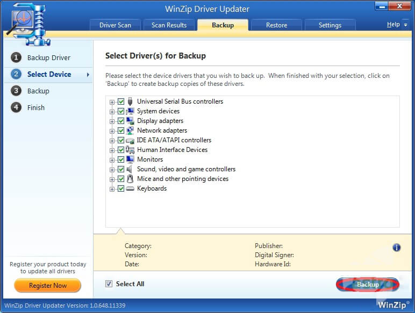The width and height of the screenshot is (415, 313).
Task: Click step 1 number badge for Backup Driver
Action: pyautogui.click(x=16, y=57)
